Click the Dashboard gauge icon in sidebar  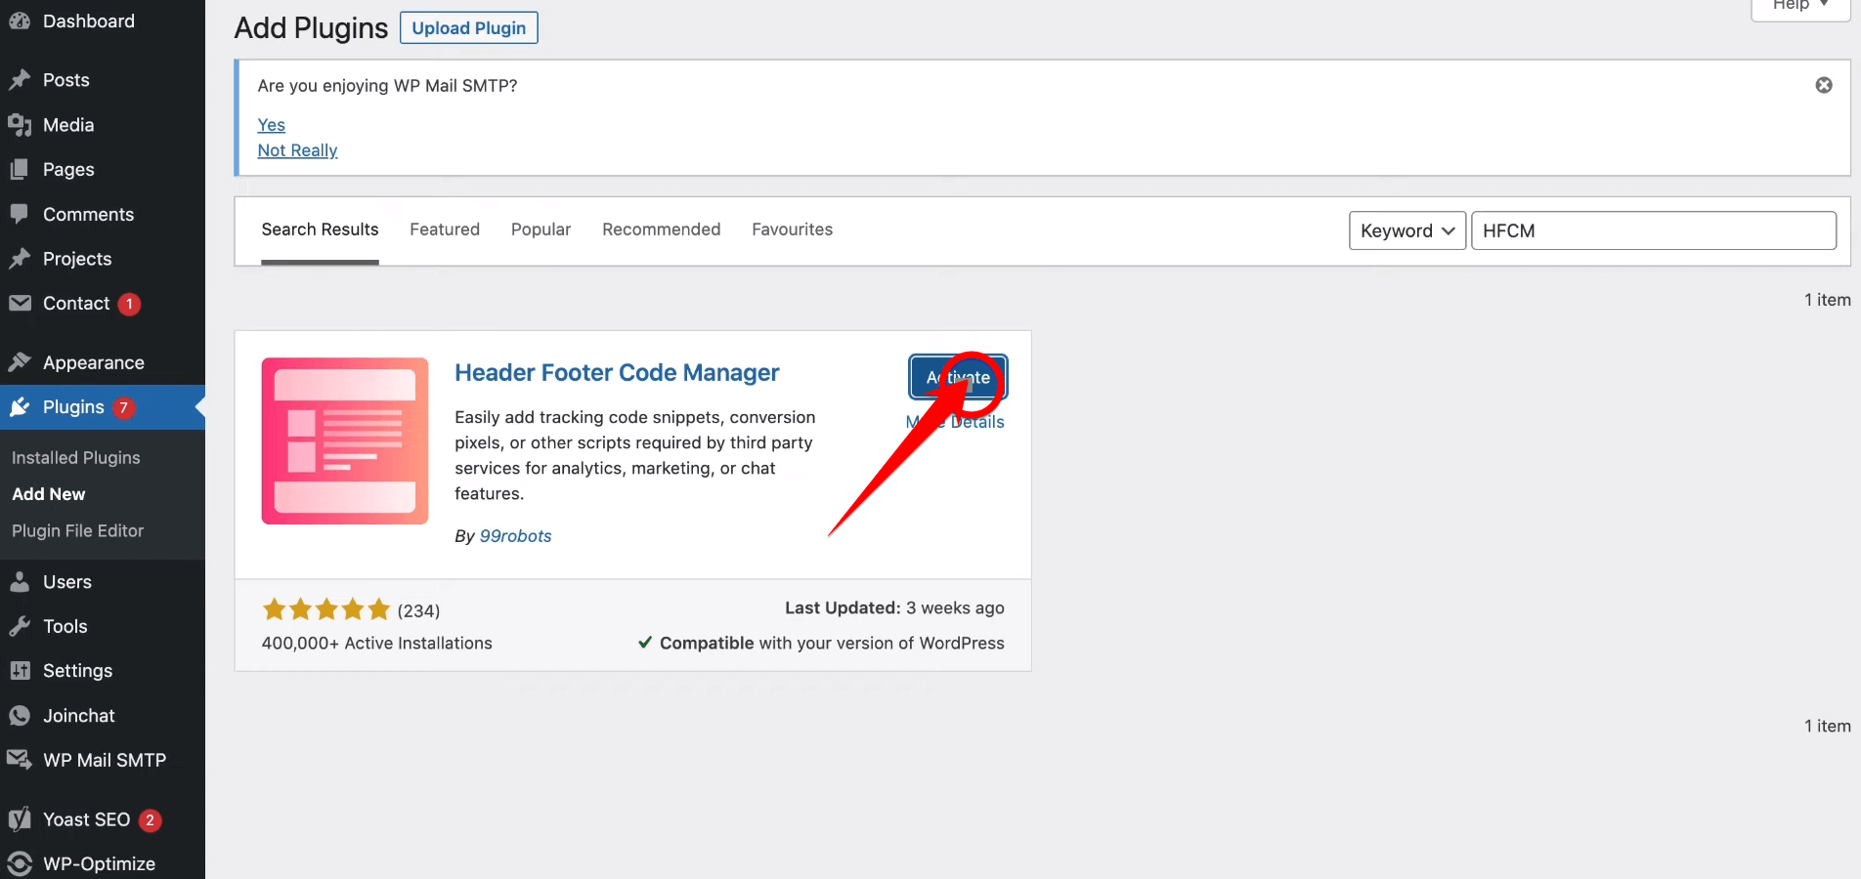pos(20,21)
